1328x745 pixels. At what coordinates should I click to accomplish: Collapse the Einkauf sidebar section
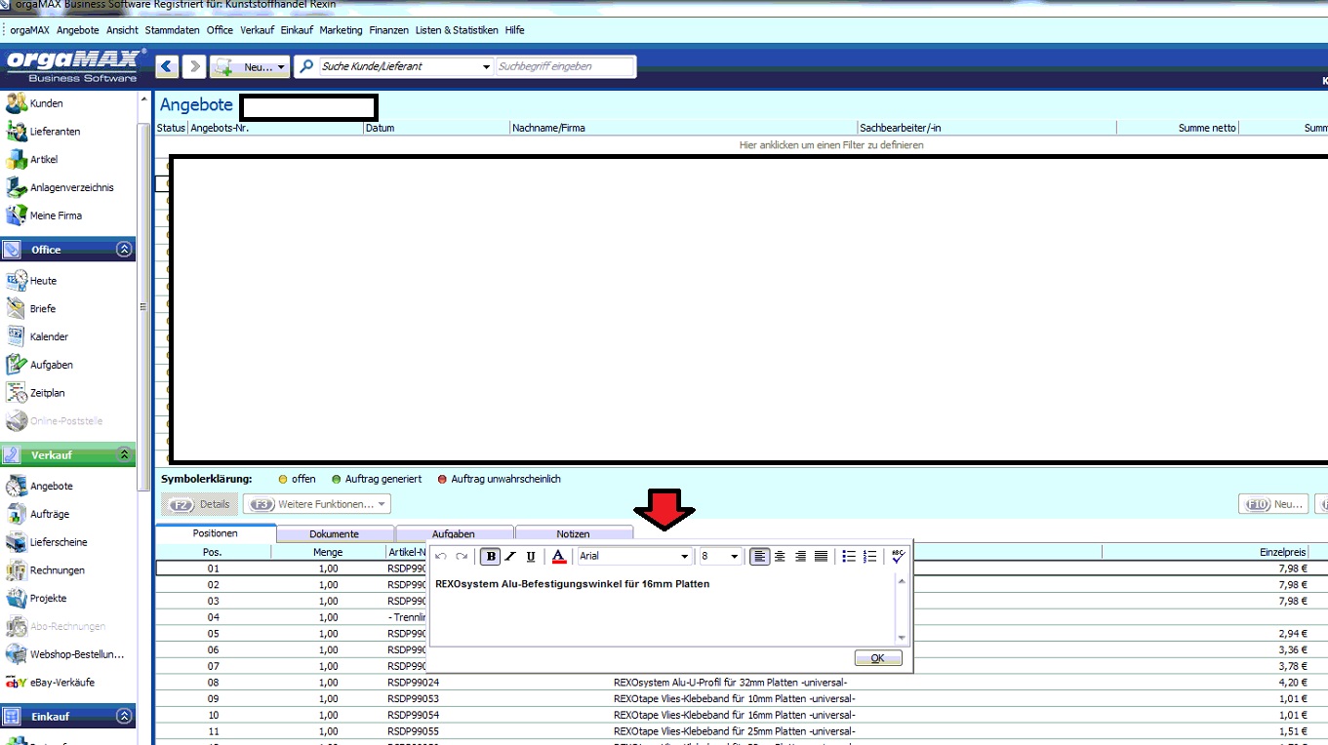point(124,717)
